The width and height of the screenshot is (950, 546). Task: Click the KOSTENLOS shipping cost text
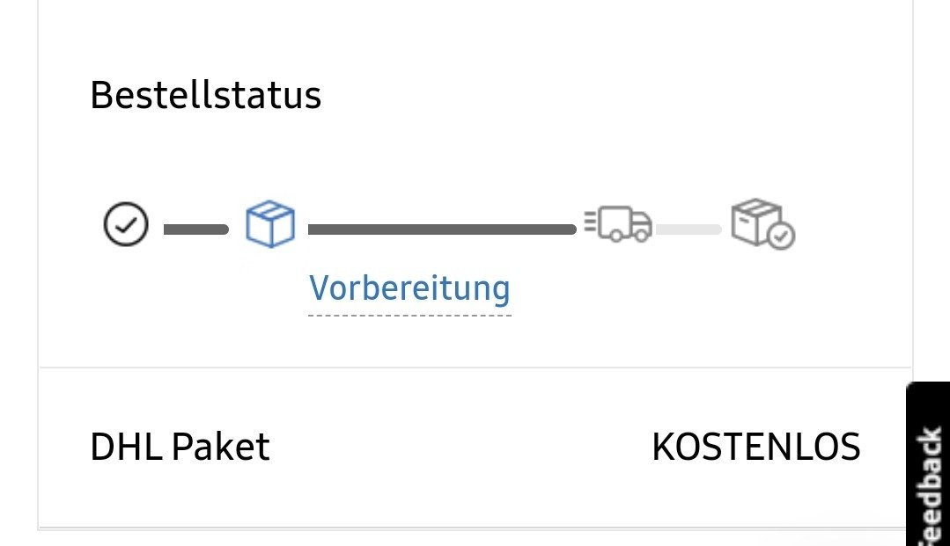755,447
